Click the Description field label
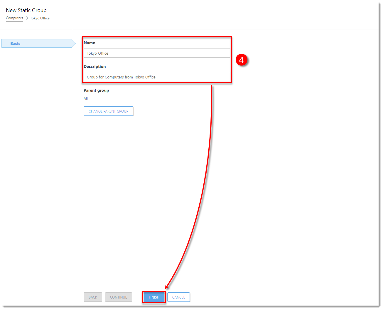 coord(95,66)
